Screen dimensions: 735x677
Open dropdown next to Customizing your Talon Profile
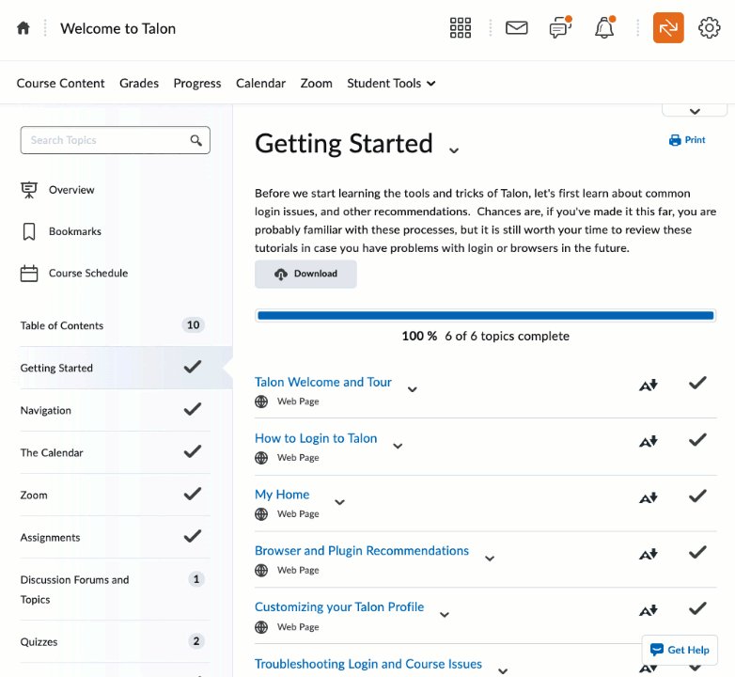point(445,615)
